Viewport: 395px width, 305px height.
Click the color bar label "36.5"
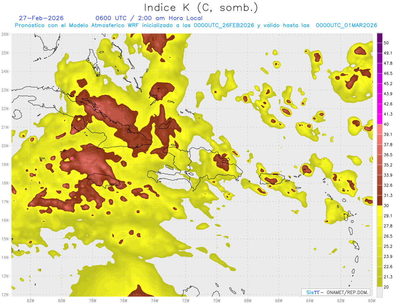coord(388,155)
